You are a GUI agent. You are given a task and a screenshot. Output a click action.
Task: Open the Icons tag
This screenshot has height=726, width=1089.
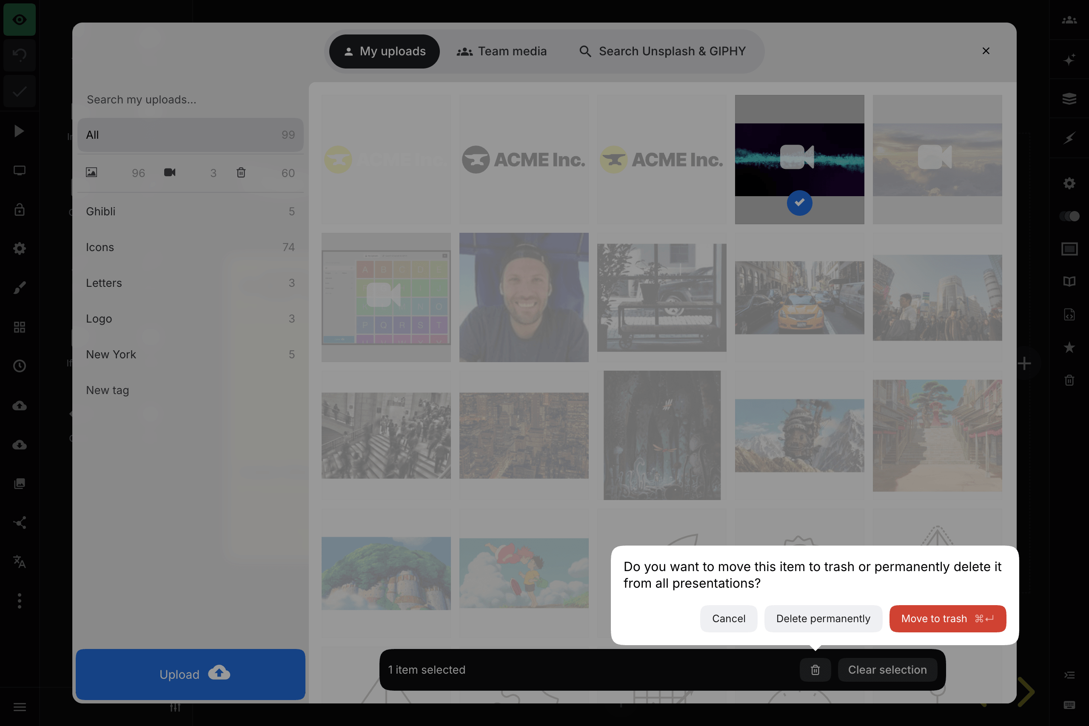[x=190, y=247]
